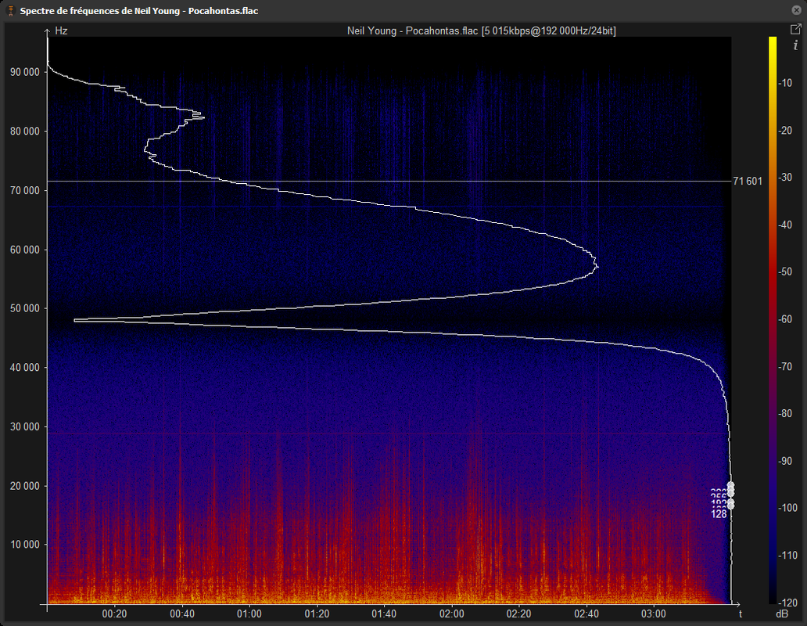Click the '-100' dB scale value
Viewport: 807px width, 626px height.
[x=787, y=508]
